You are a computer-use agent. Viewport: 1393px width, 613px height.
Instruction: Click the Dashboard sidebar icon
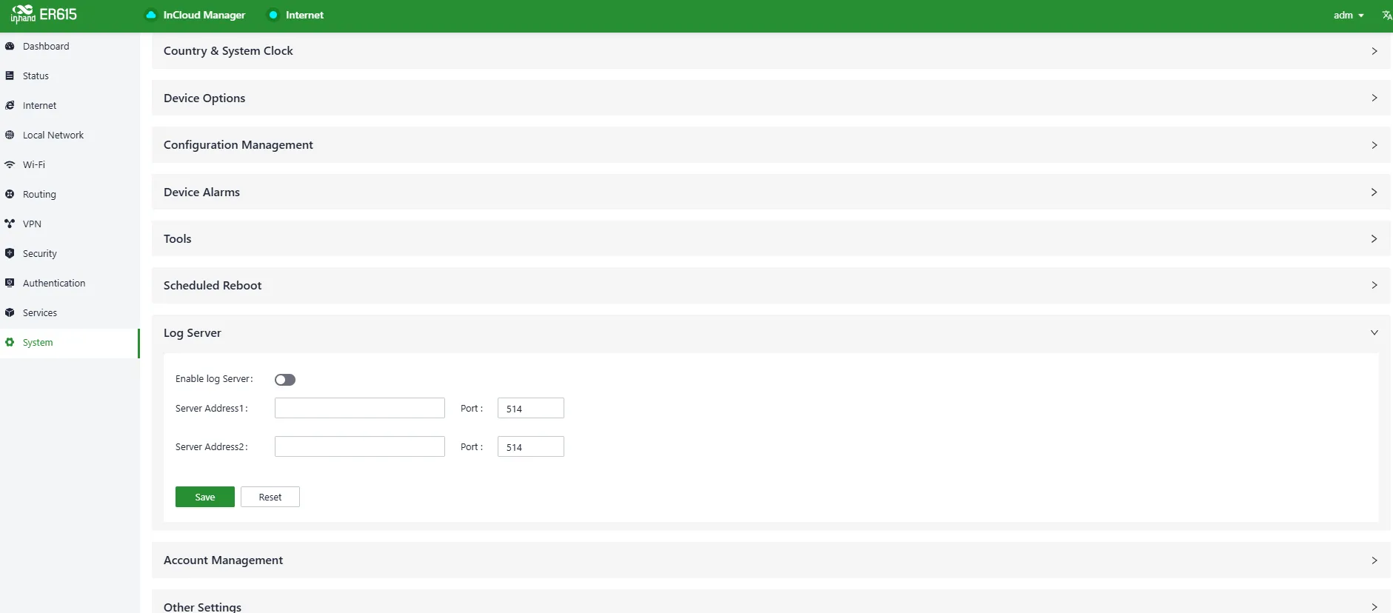click(x=10, y=46)
